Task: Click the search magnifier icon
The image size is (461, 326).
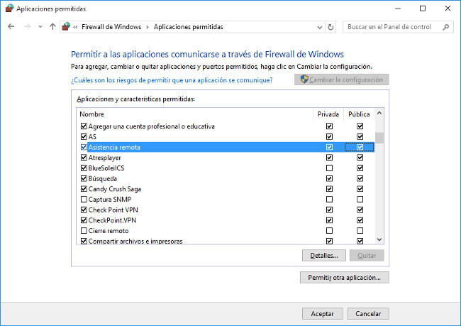Action: click(x=445, y=27)
